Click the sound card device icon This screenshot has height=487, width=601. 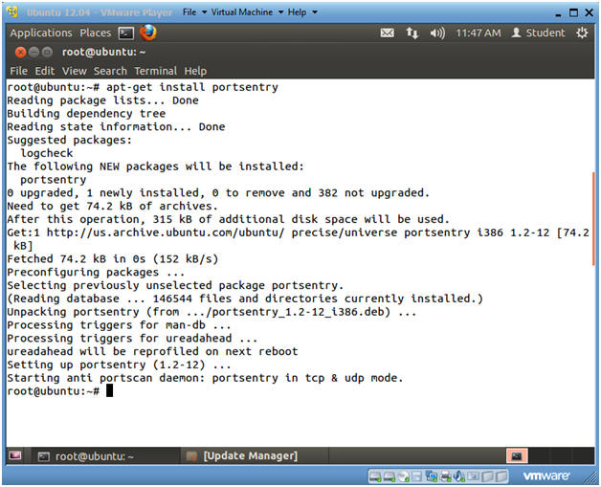(458, 476)
